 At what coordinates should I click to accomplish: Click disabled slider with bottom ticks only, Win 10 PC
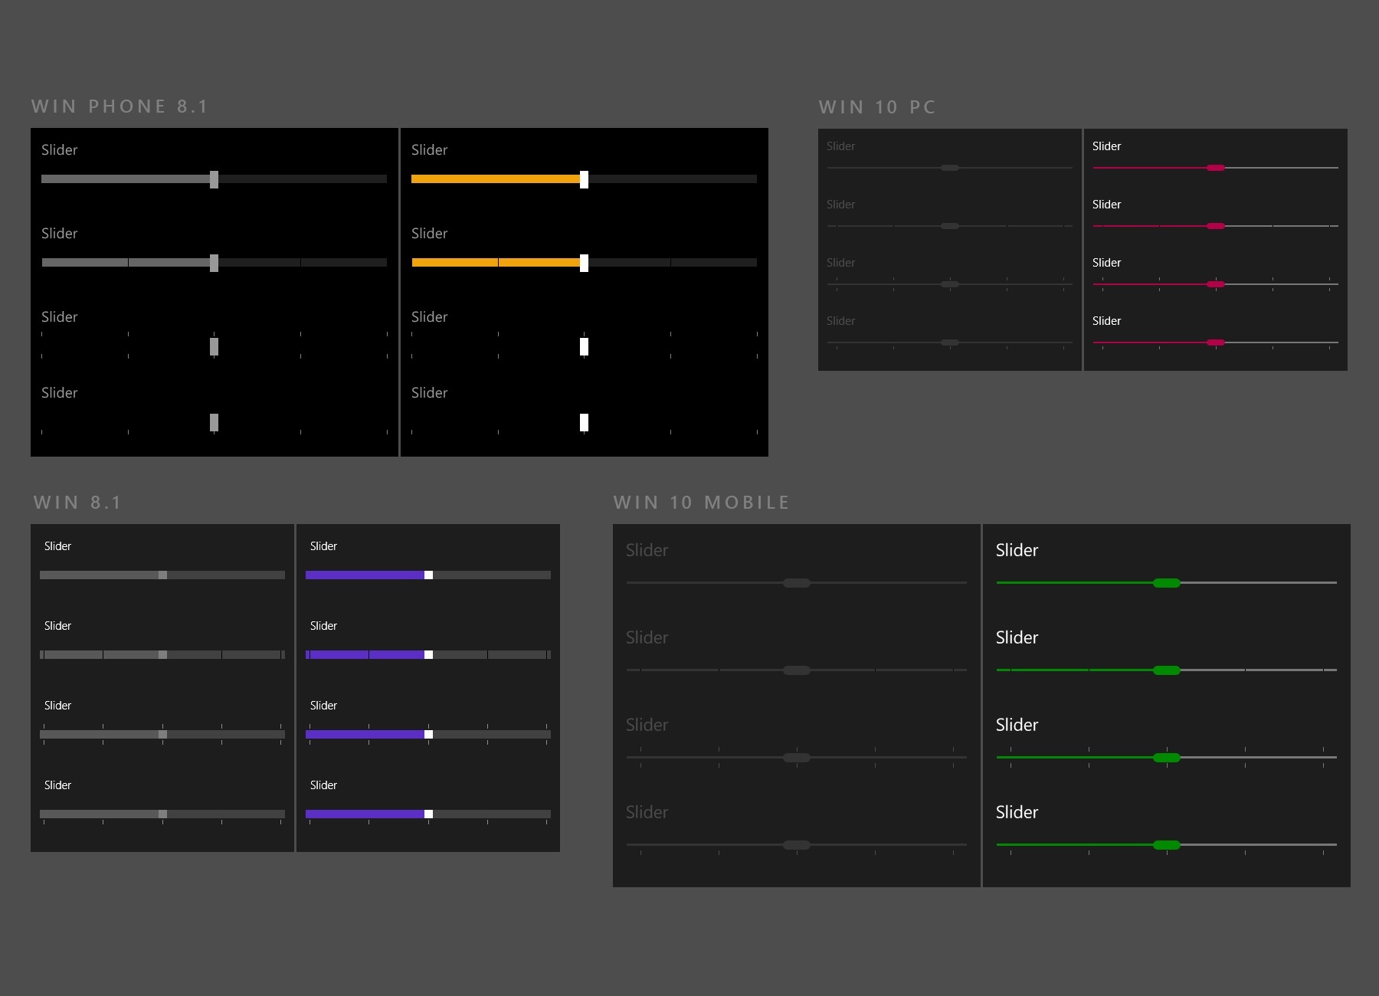[x=950, y=344]
